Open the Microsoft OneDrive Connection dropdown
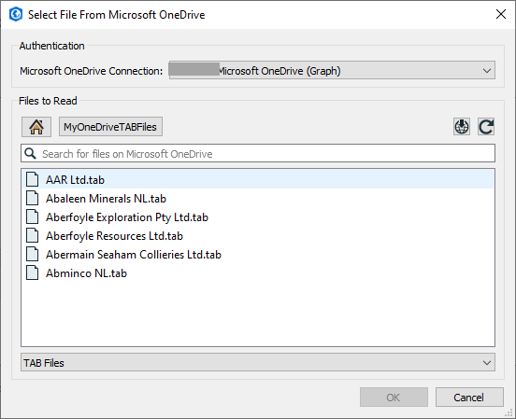The height and width of the screenshot is (419, 516). pyautogui.click(x=332, y=70)
